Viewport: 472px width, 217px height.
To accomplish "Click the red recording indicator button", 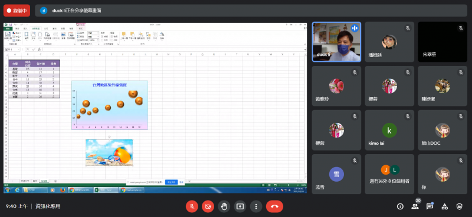I will tap(17, 11).
